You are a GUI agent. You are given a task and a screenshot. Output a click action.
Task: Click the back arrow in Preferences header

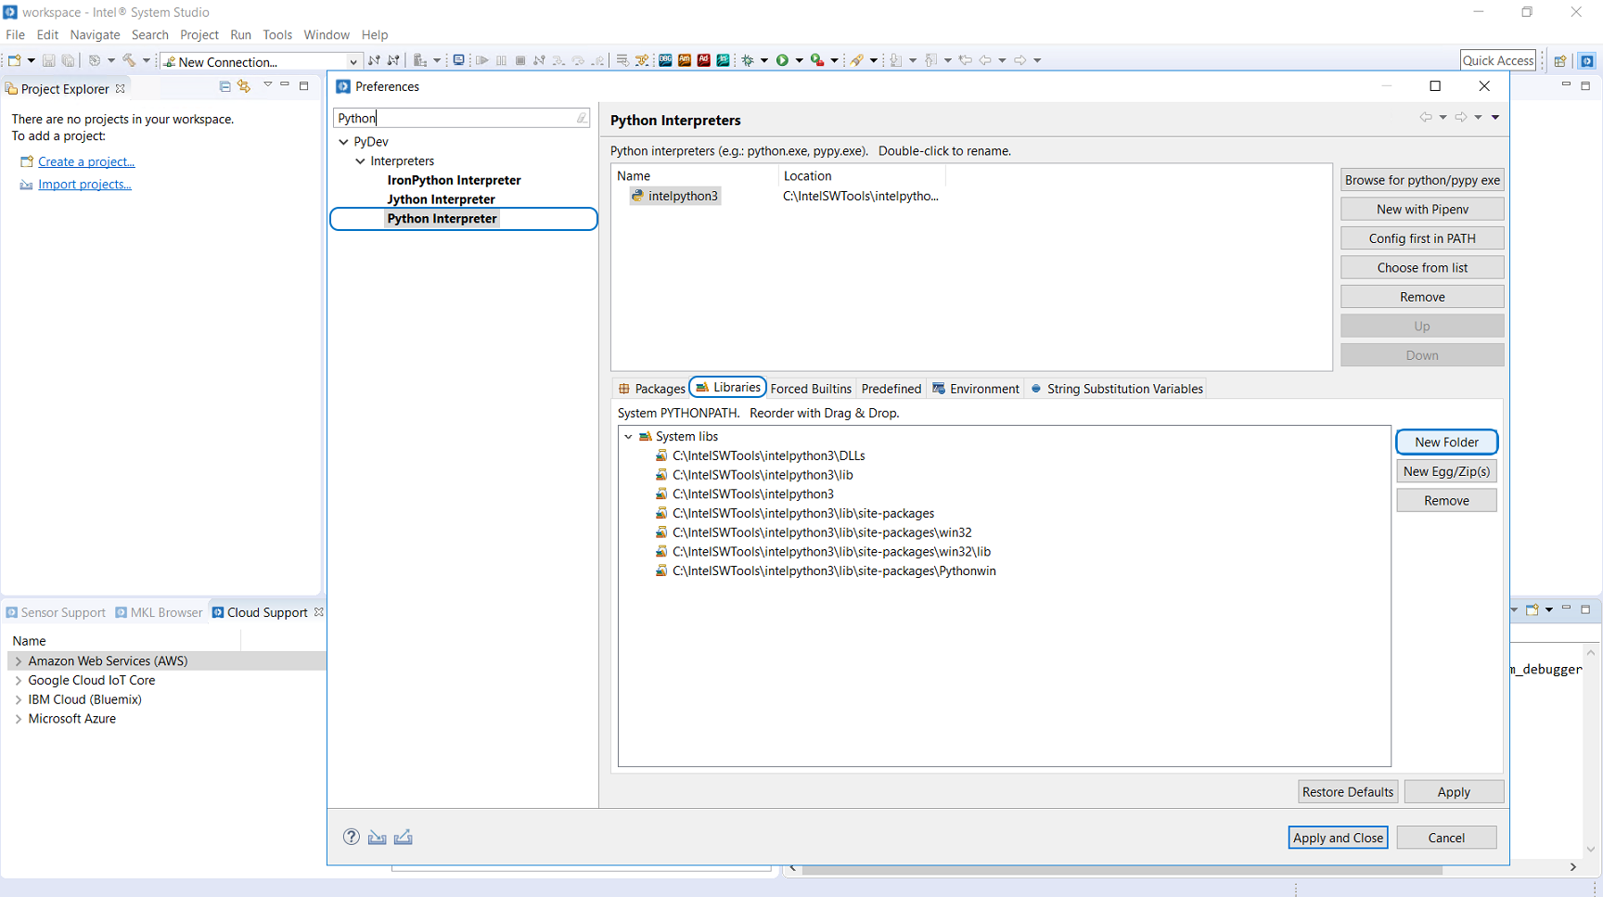(1426, 117)
